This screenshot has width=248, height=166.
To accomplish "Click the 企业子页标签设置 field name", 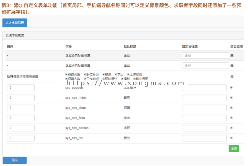I will point(78,65).
